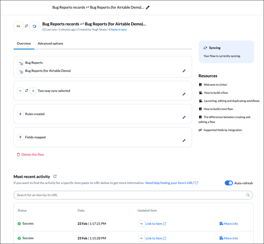264x244 pixels.
Task: Select the Overview tab
Action: point(24,43)
